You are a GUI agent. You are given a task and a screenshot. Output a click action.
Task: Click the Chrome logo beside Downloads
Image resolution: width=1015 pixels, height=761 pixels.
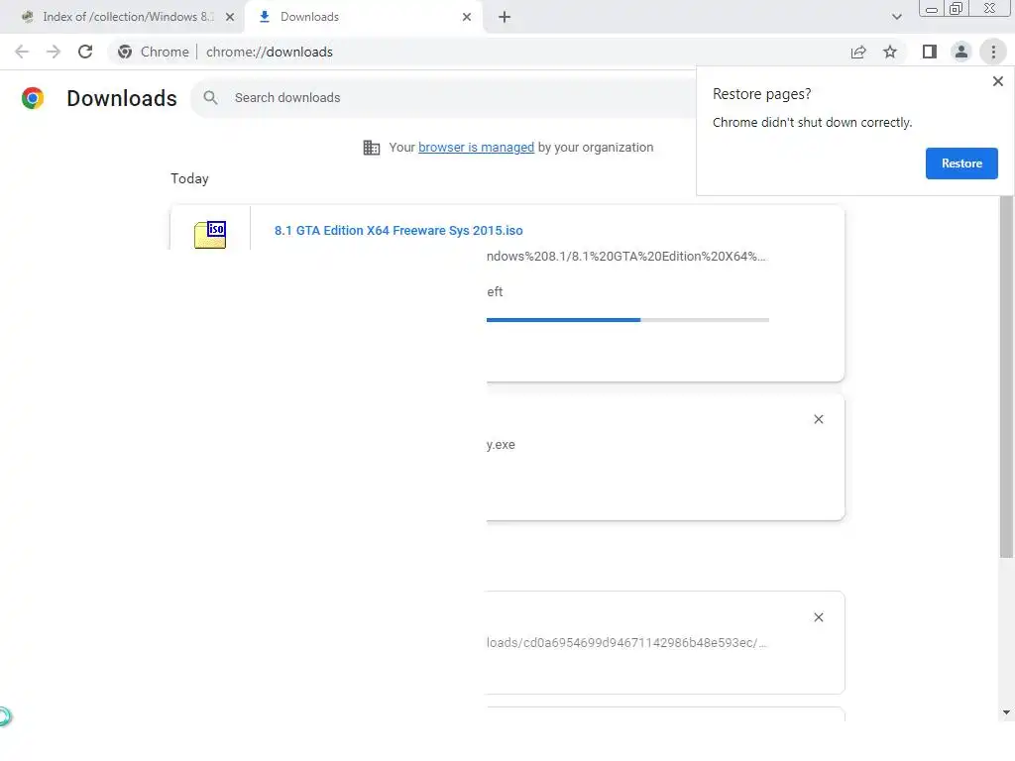33,98
